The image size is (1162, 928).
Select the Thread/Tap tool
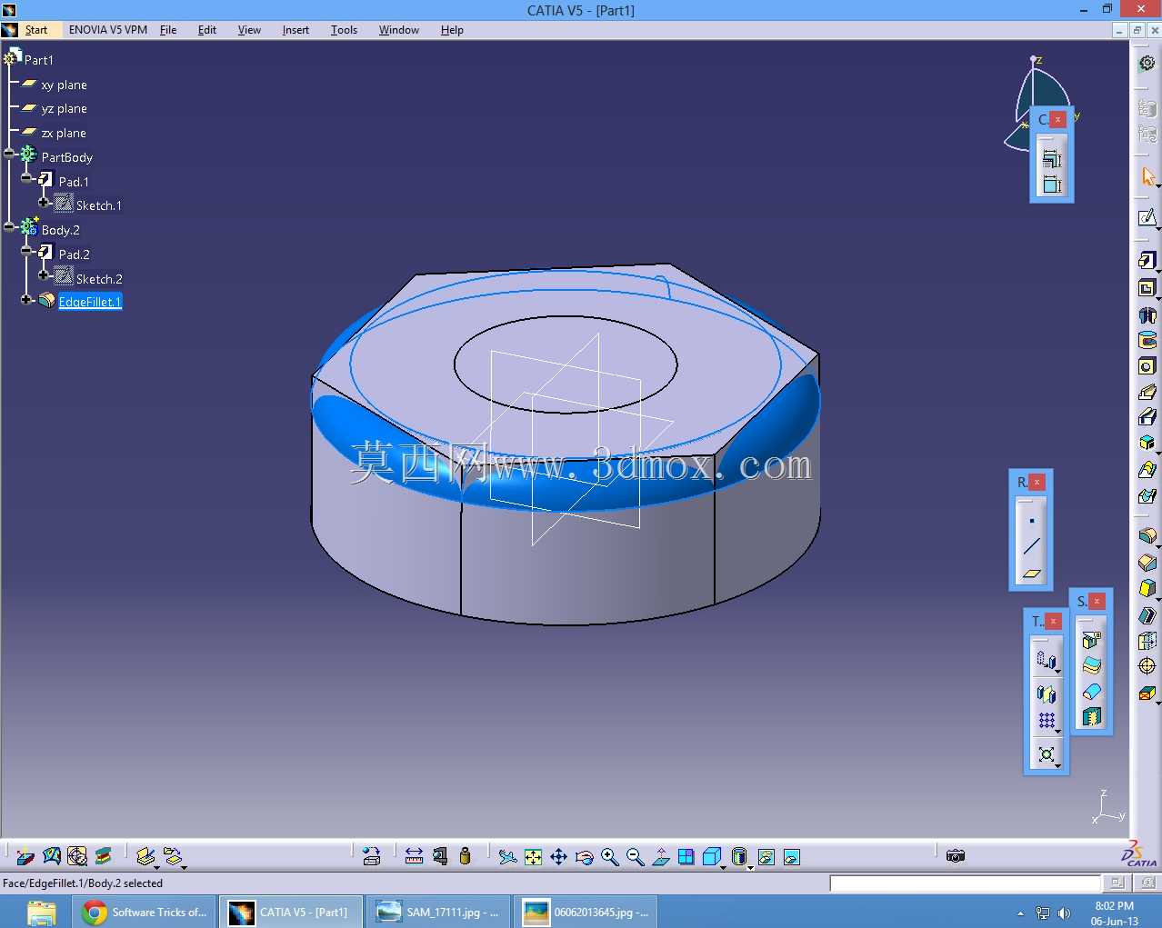1147,666
